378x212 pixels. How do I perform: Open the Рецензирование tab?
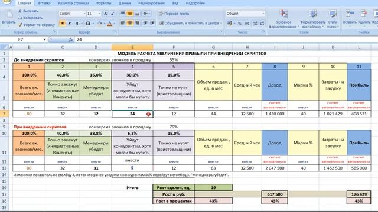(x=151, y=3)
